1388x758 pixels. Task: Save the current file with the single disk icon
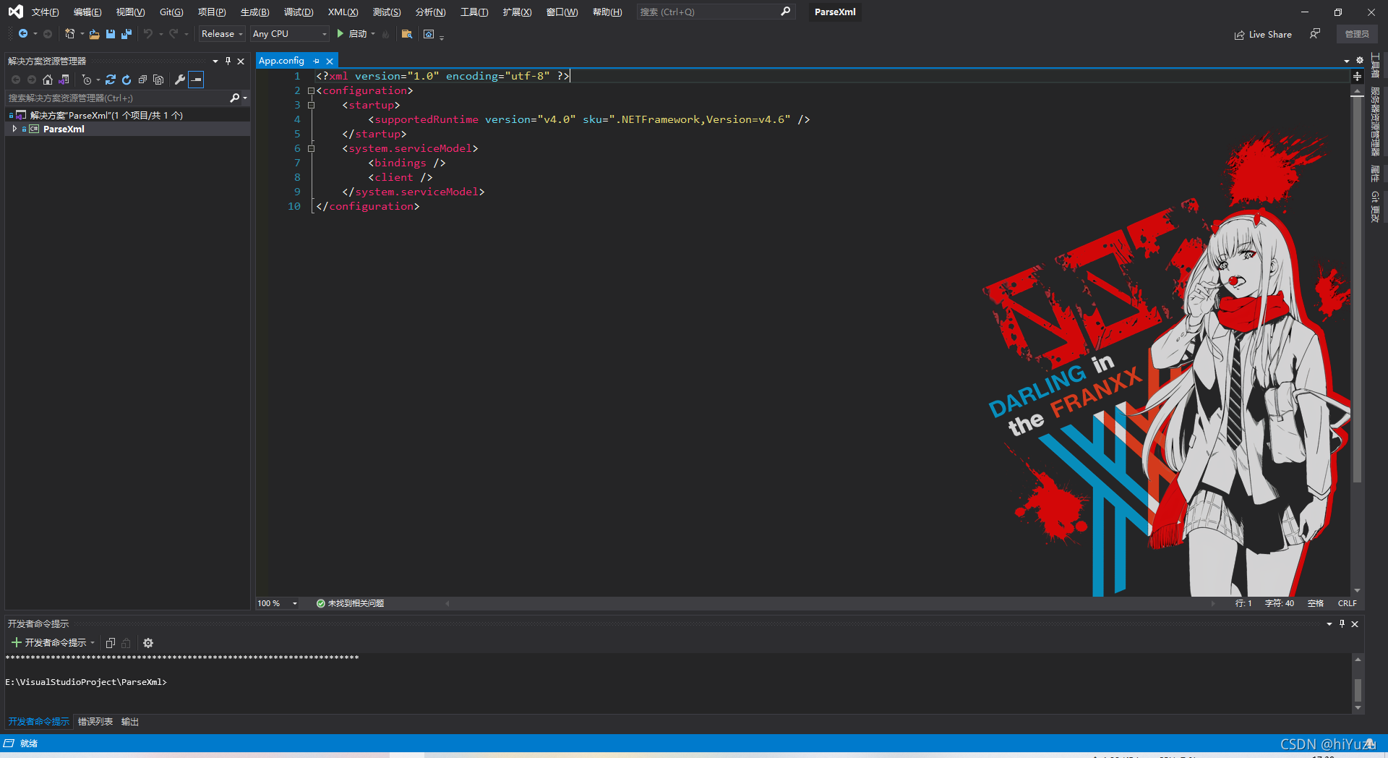coord(111,34)
